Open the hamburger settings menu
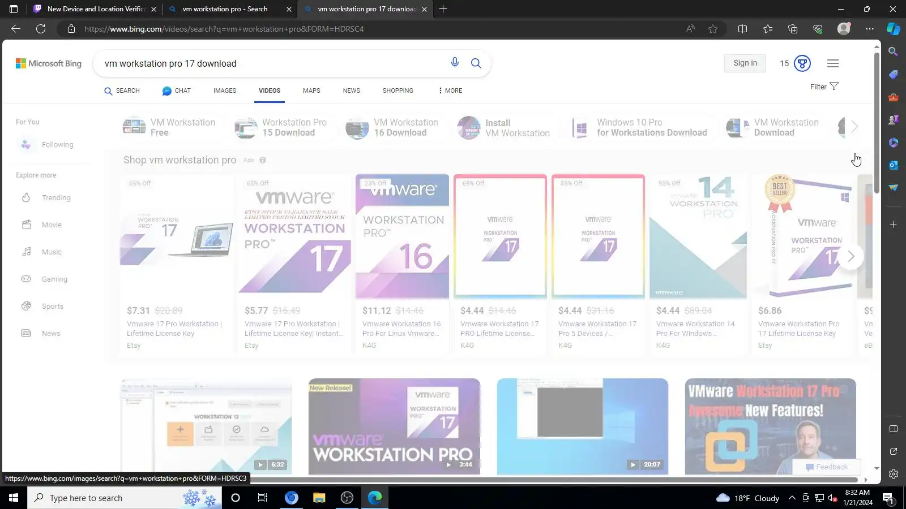This screenshot has height=509, width=906. tap(833, 63)
